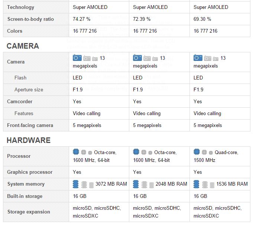Click blue processor chip icon beside Quad-core
This screenshot has height=225, width=253.
tap(197, 152)
